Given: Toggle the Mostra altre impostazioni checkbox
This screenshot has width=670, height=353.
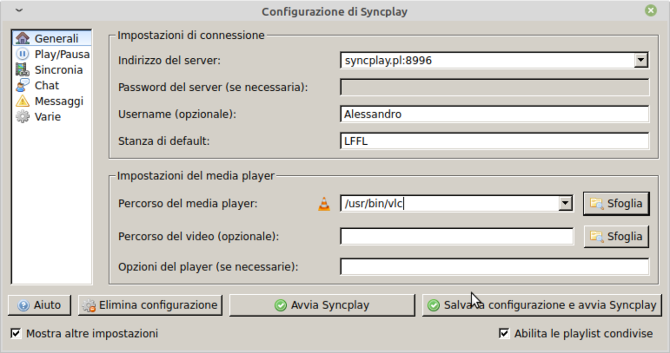Looking at the screenshot, I should click(x=16, y=333).
